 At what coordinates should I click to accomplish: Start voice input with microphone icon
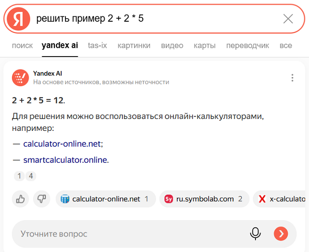click(x=256, y=234)
